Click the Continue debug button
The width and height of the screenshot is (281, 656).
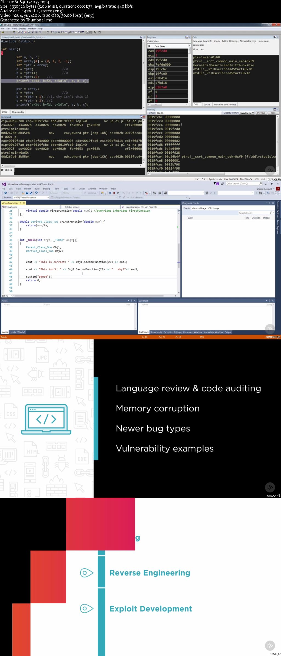coord(91,193)
